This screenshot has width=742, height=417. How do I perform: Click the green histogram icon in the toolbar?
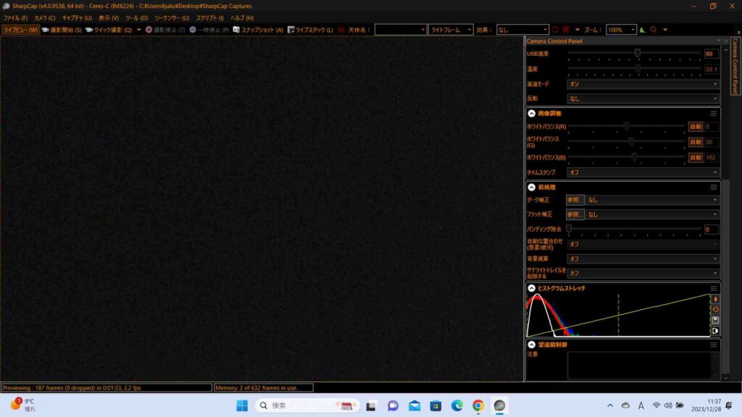pos(643,30)
